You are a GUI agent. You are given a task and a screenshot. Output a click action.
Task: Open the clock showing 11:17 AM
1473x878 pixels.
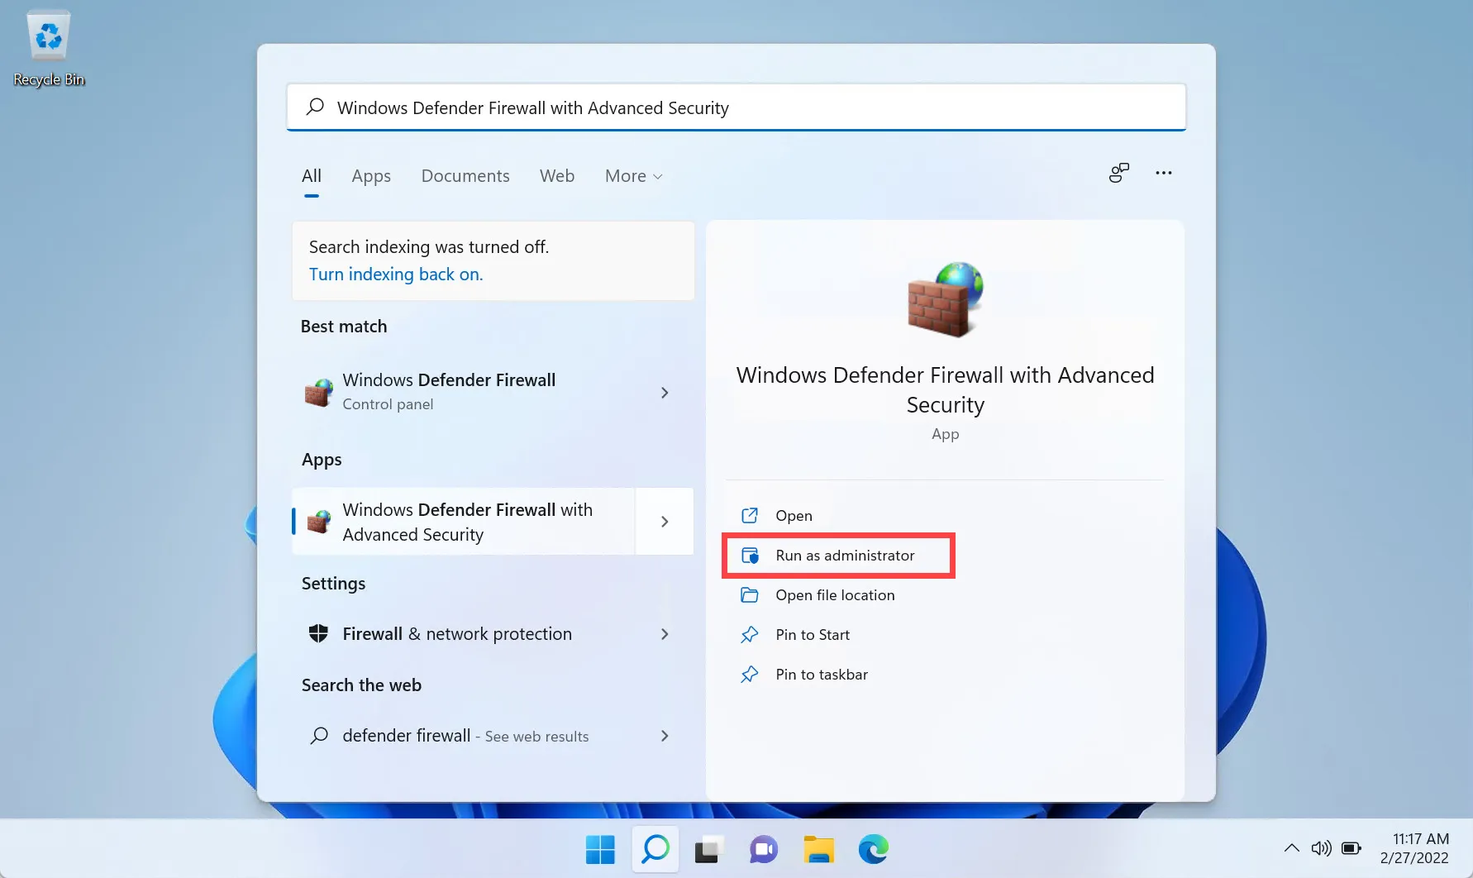1414,848
